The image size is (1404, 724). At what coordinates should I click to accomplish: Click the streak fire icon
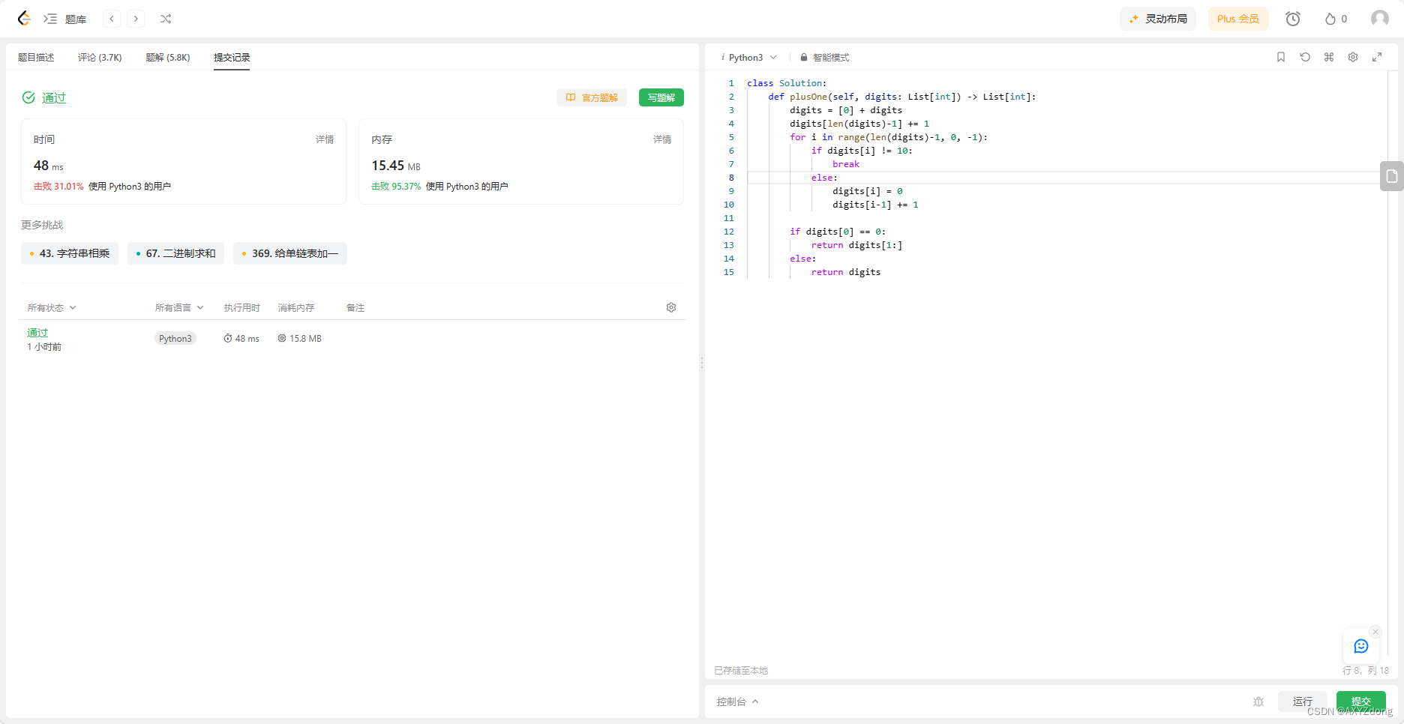[1330, 19]
